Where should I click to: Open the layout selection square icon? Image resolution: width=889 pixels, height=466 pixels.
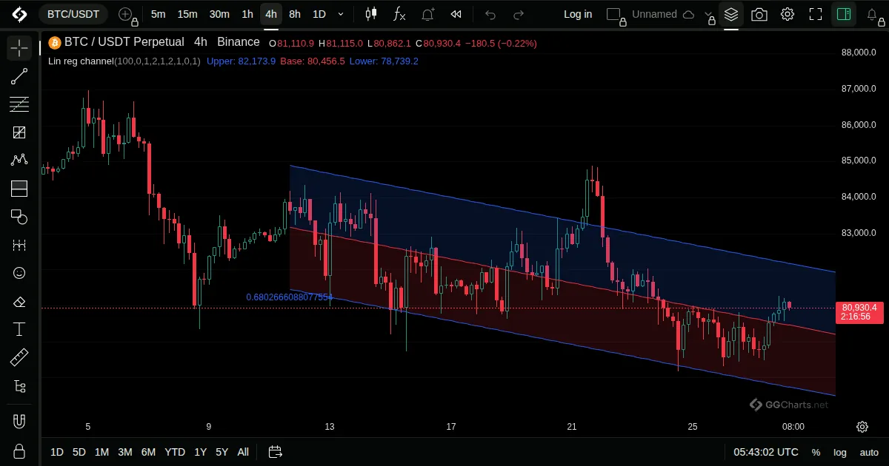point(613,14)
